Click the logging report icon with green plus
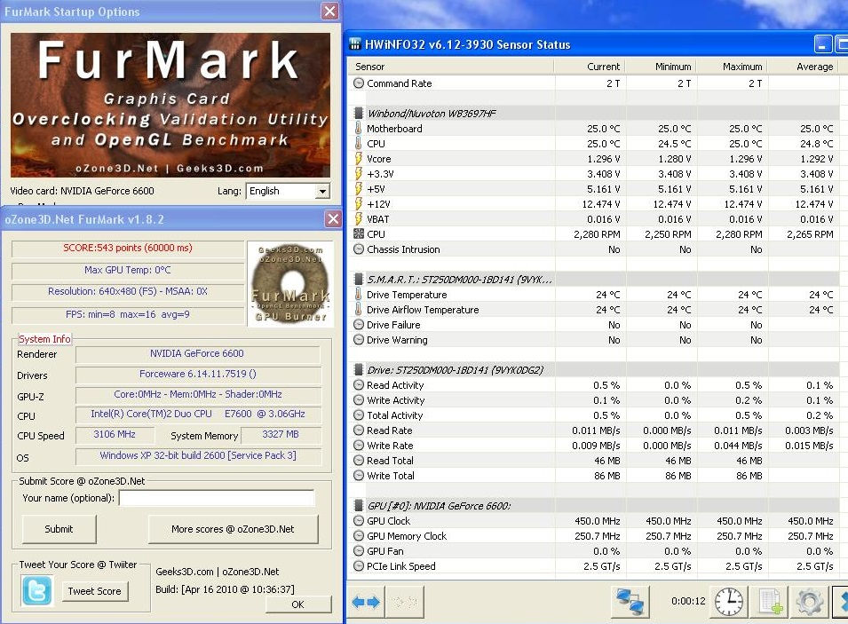848x624 pixels. point(769,602)
